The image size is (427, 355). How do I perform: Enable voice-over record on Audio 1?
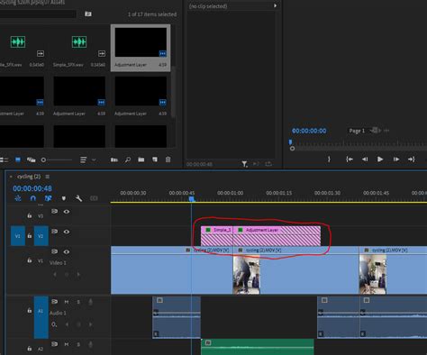90,302
